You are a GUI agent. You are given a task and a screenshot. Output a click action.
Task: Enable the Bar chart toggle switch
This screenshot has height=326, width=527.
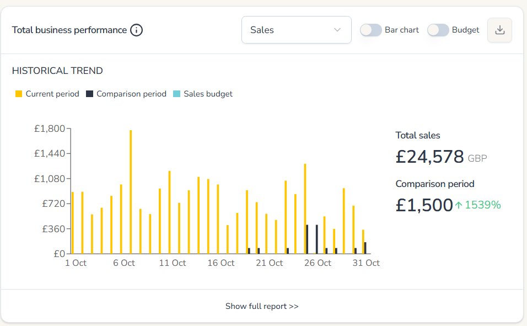point(370,30)
